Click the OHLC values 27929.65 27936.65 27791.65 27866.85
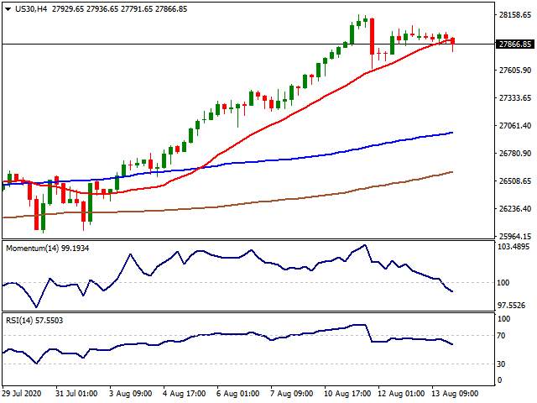 [119, 9]
